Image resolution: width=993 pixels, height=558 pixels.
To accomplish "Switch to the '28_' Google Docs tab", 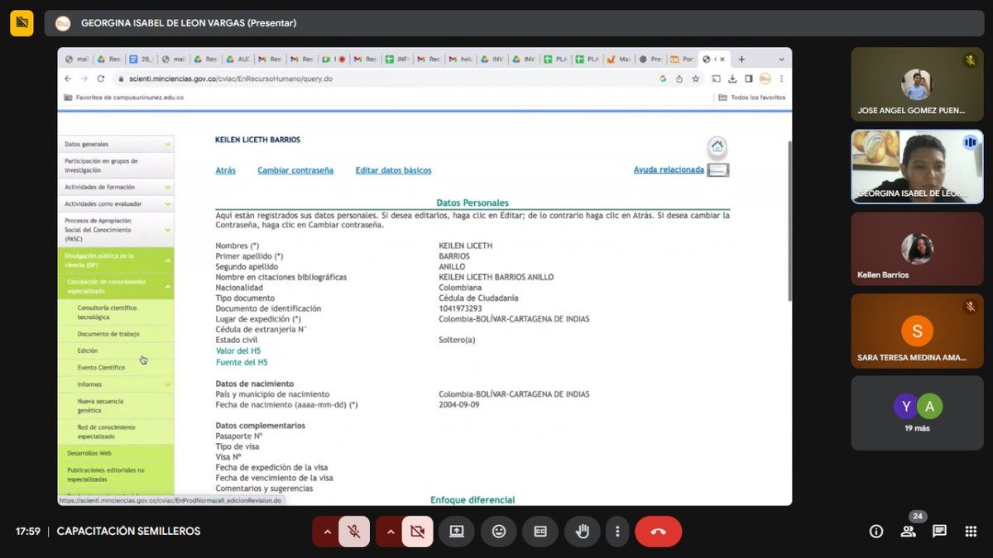I will pos(143,59).
